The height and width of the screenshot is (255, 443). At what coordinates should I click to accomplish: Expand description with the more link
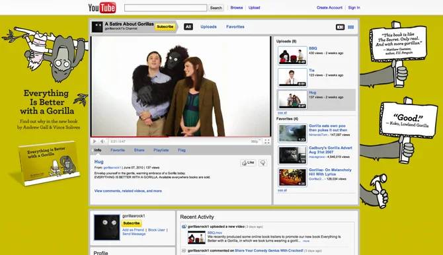[306, 241]
